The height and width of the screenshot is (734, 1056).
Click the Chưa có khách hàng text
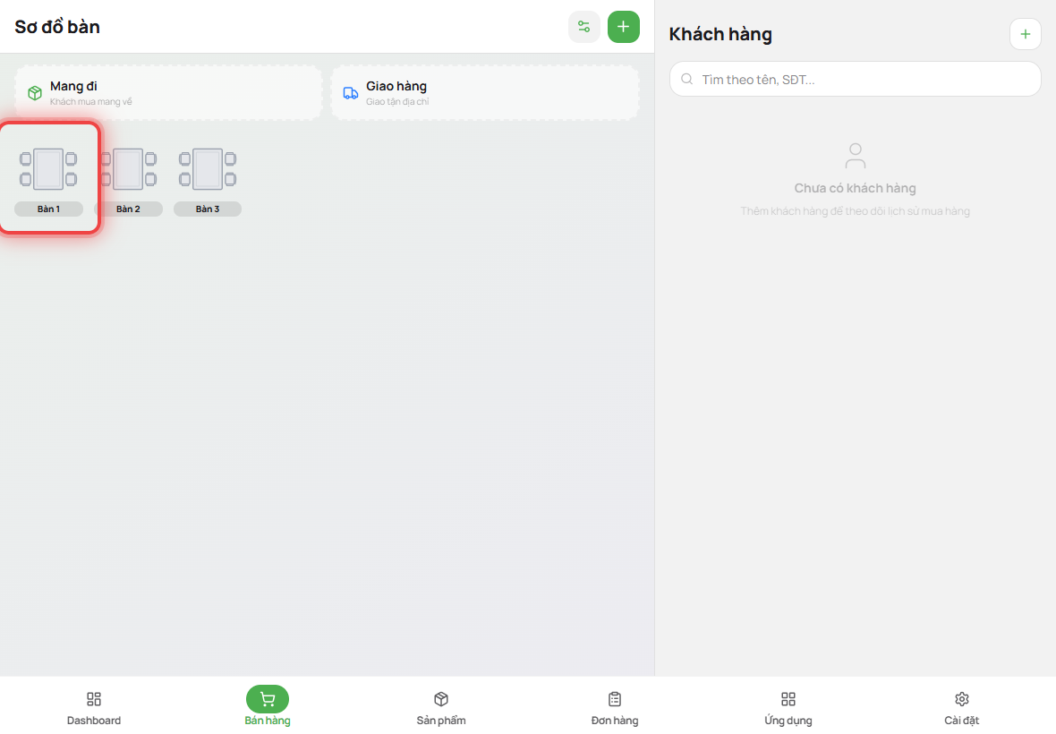pos(856,188)
